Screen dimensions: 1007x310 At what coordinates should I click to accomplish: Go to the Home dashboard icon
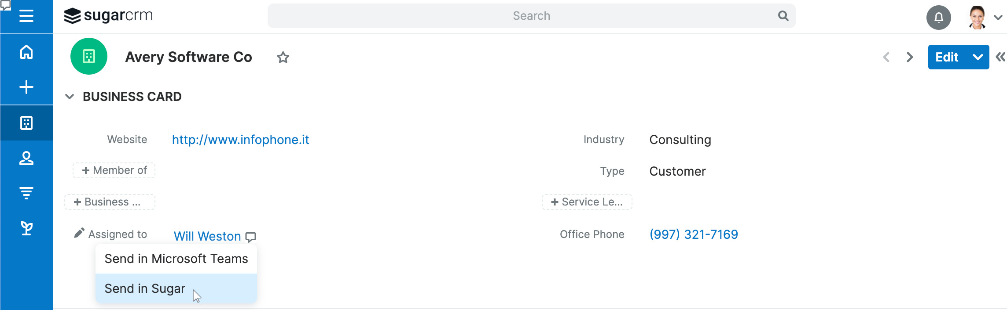(x=26, y=52)
